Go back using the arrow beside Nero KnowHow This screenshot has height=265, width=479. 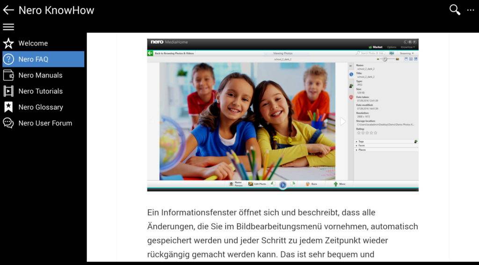tap(8, 10)
